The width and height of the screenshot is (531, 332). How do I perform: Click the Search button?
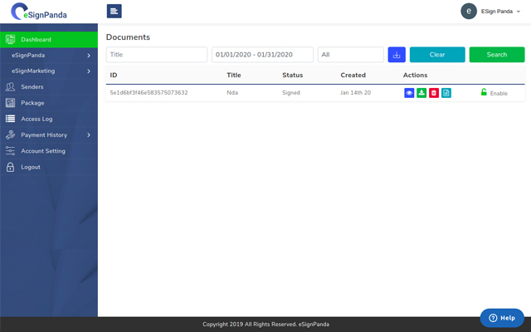click(497, 55)
